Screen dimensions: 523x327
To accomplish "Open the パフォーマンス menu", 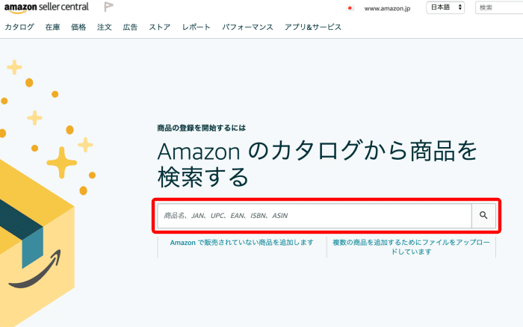I will [x=247, y=27].
